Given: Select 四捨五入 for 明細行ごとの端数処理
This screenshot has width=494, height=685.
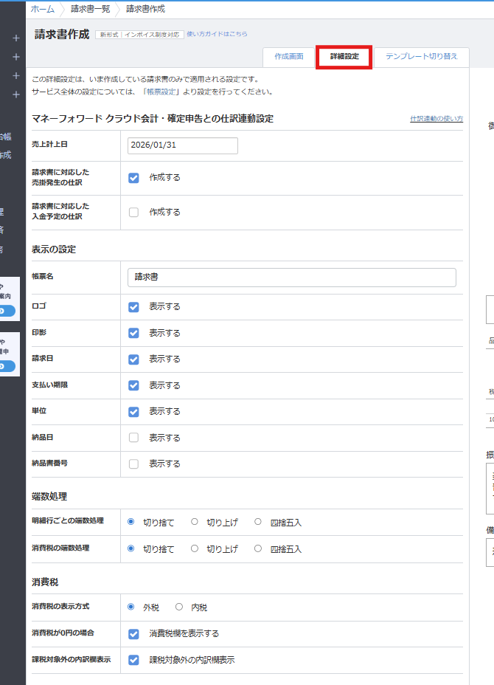Looking at the screenshot, I should pos(258,522).
